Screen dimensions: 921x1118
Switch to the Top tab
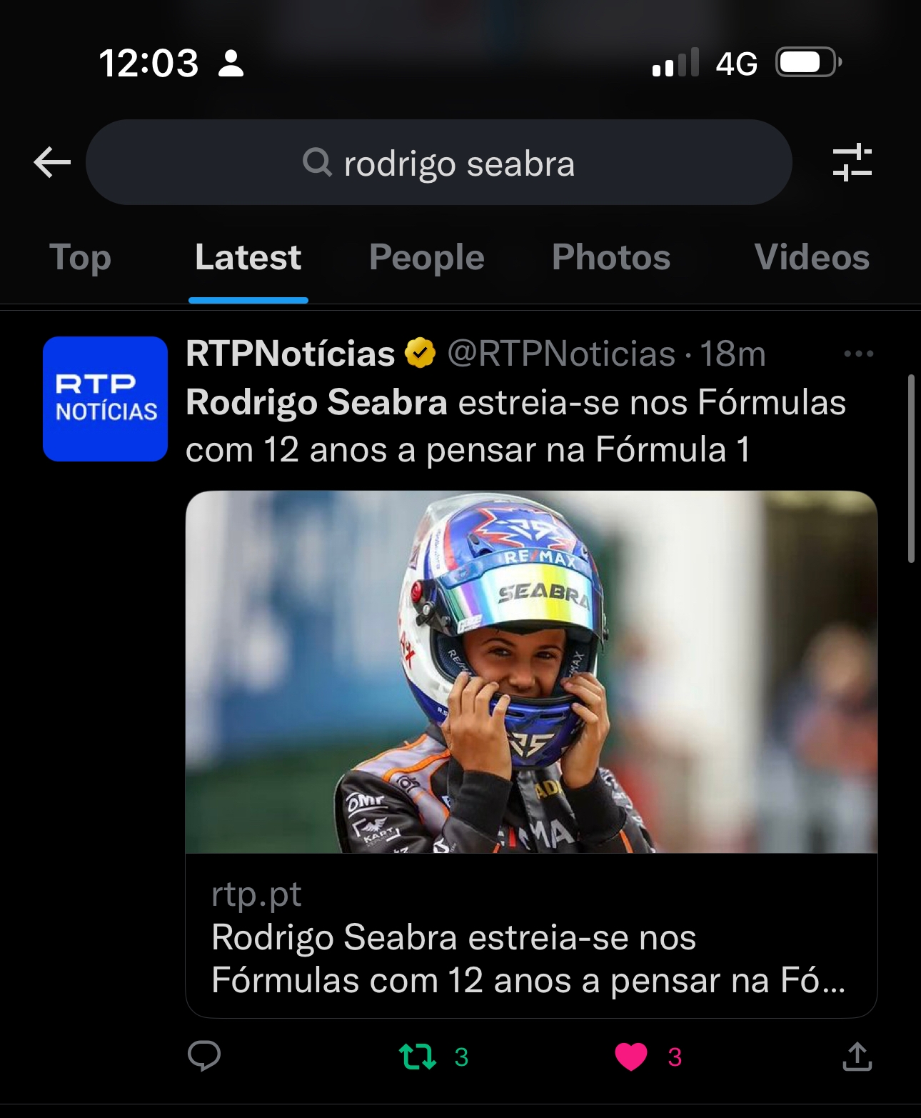[80, 258]
